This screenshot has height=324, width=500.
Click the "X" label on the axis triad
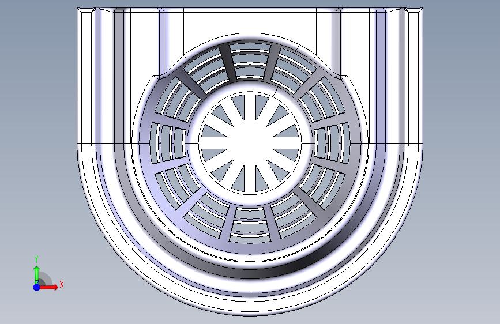coord(62,284)
